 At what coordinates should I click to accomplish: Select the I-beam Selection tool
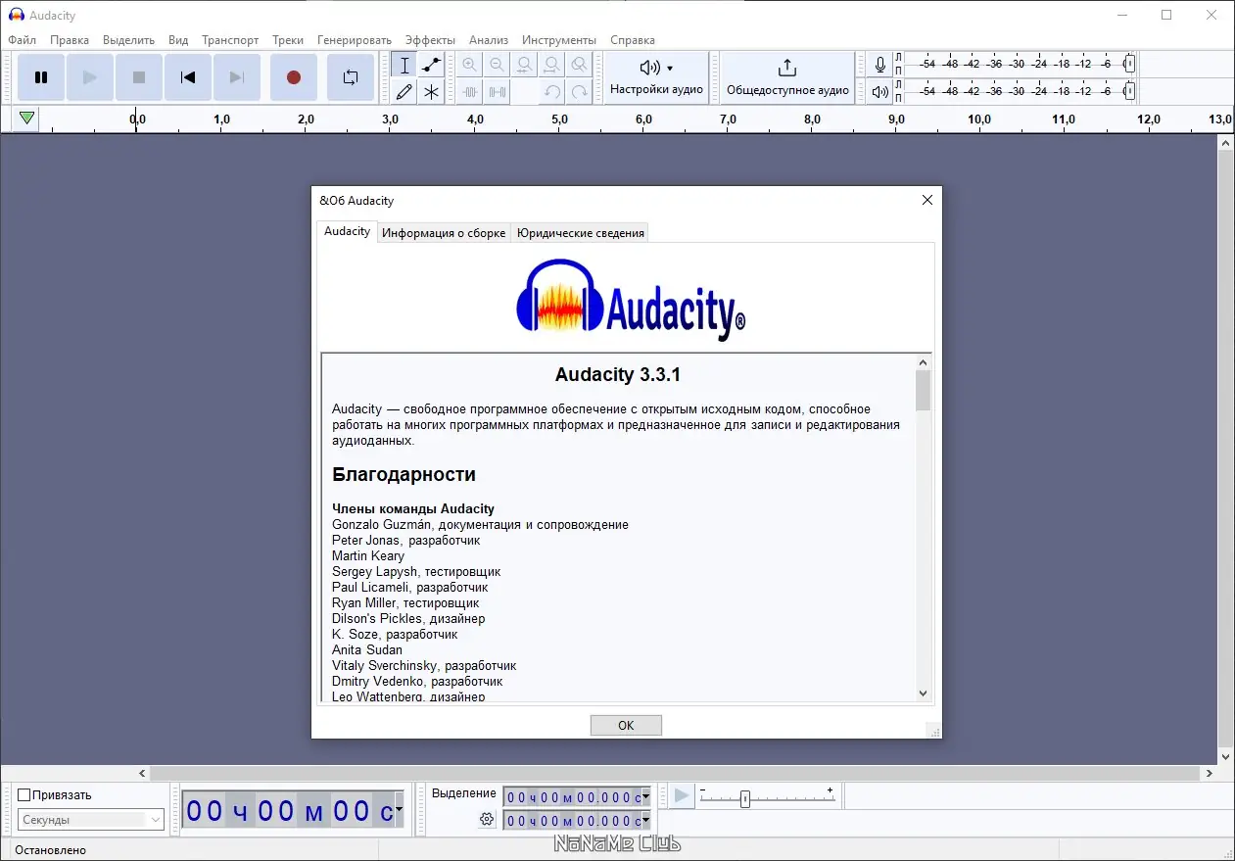[x=404, y=66]
